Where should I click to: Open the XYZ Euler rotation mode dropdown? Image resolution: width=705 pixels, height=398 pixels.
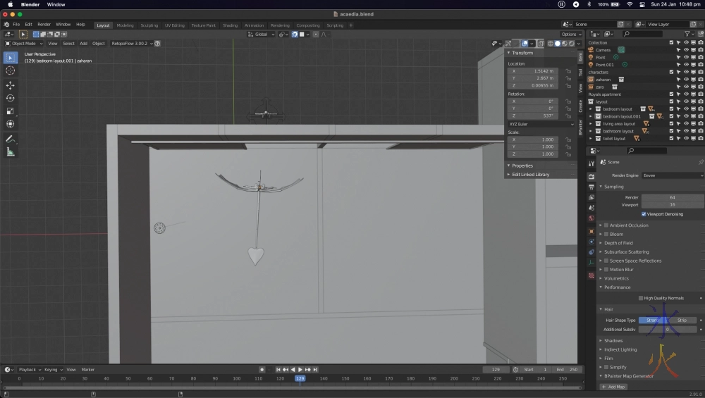pos(541,124)
